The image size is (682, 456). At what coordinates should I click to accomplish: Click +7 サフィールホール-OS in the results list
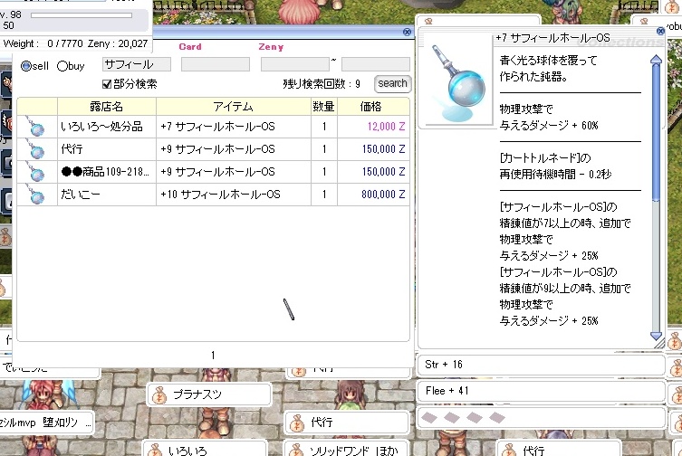pos(217,127)
